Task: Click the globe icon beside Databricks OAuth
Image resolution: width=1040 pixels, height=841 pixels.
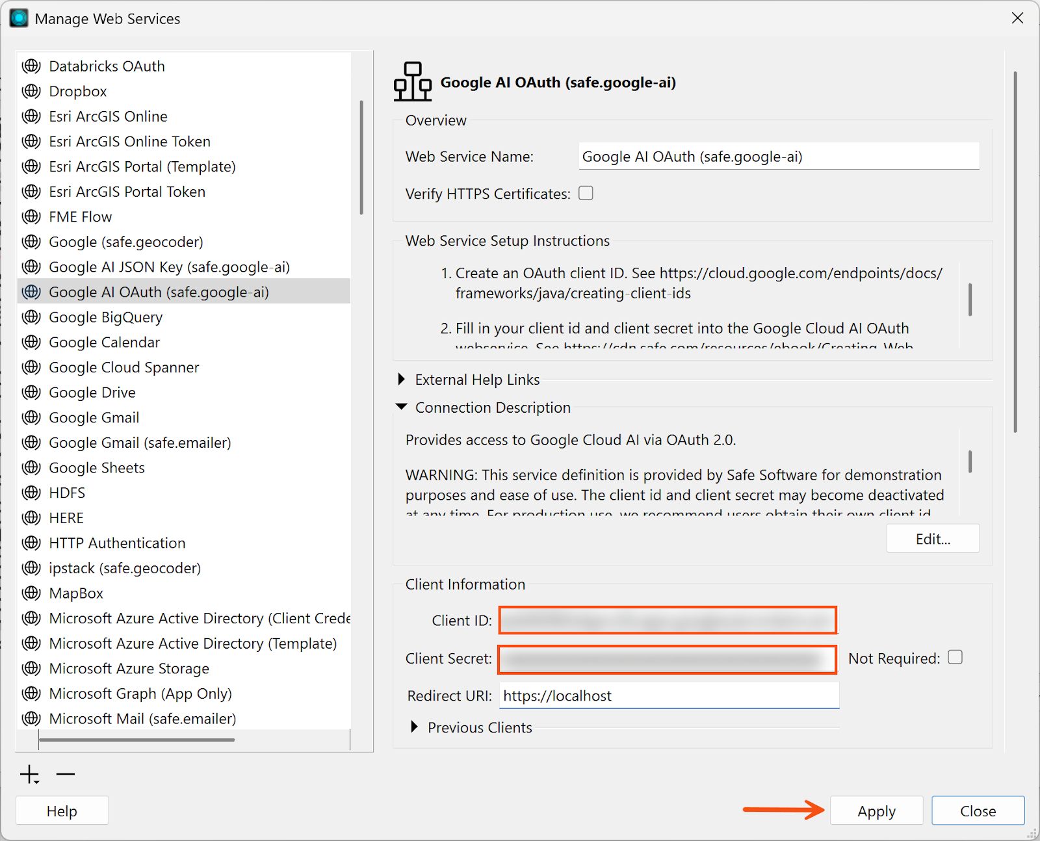Action: 31,66
